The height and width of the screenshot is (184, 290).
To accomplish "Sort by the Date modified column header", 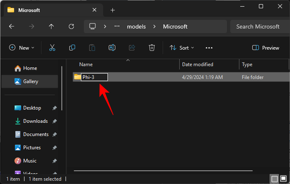I will [209, 65].
